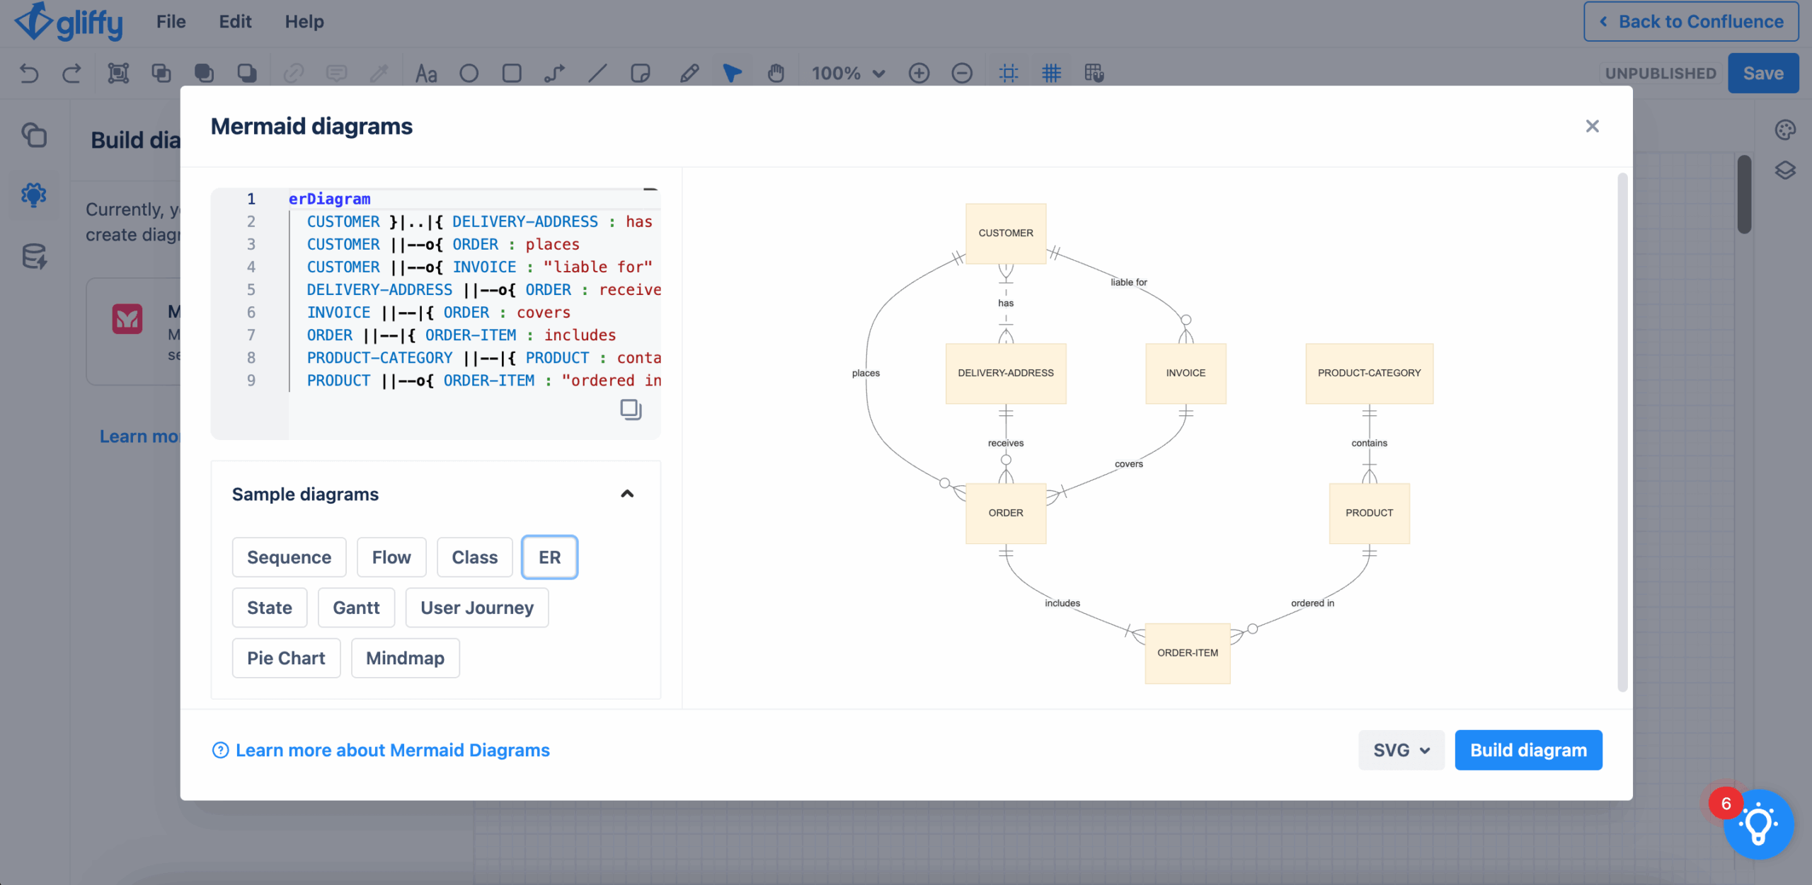Image resolution: width=1812 pixels, height=885 pixels.
Task: Select the pencil drawing tool
Action: [689, 73]
